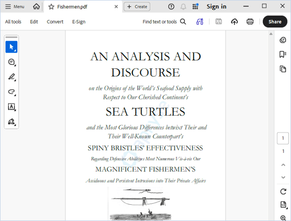Rotate the page clockwise icon

pyautogui.click(x=283, y=192)
